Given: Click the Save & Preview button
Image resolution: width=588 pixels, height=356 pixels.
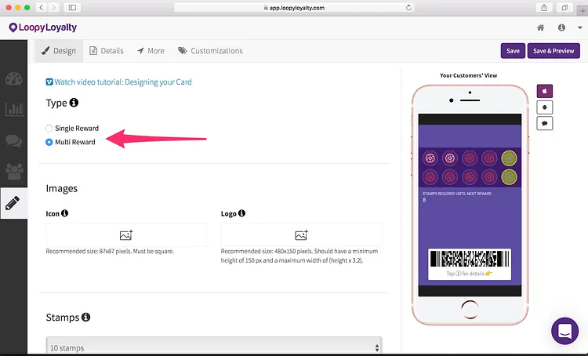Looking at the screenshot, I should tap(554, 51).
